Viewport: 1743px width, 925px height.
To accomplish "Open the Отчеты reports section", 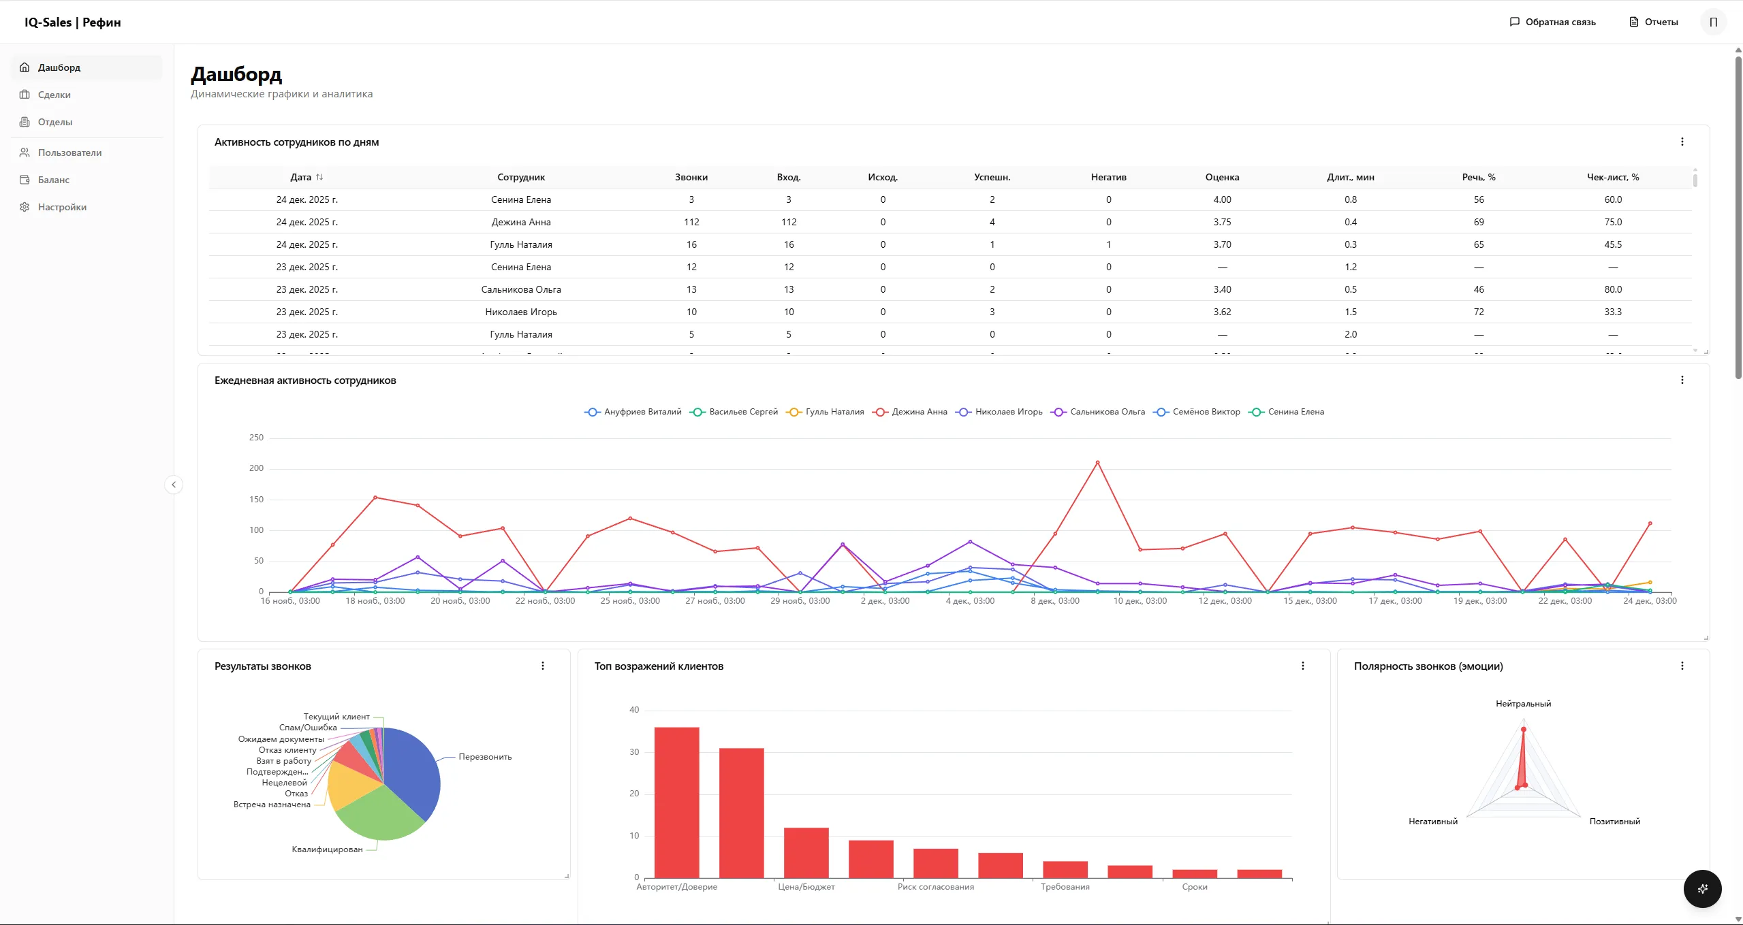I will (x=1653, y=22).
